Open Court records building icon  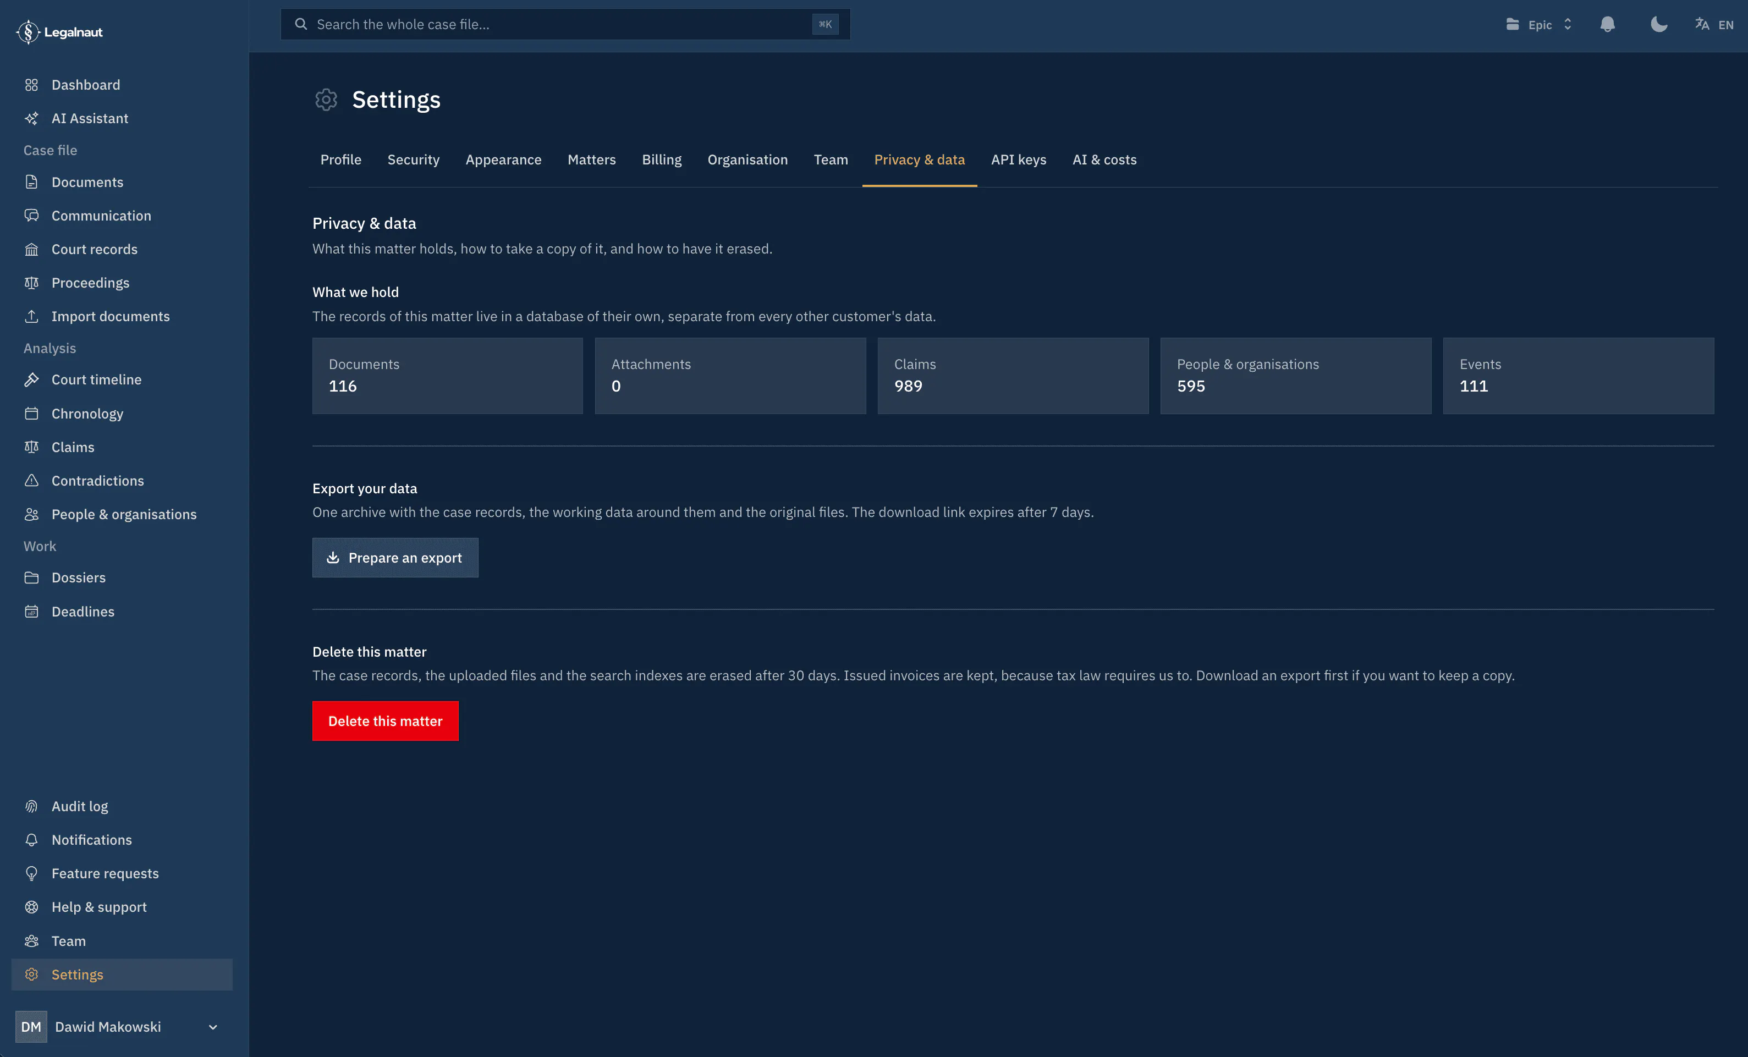pyautogui.click(x=31, y=249)
